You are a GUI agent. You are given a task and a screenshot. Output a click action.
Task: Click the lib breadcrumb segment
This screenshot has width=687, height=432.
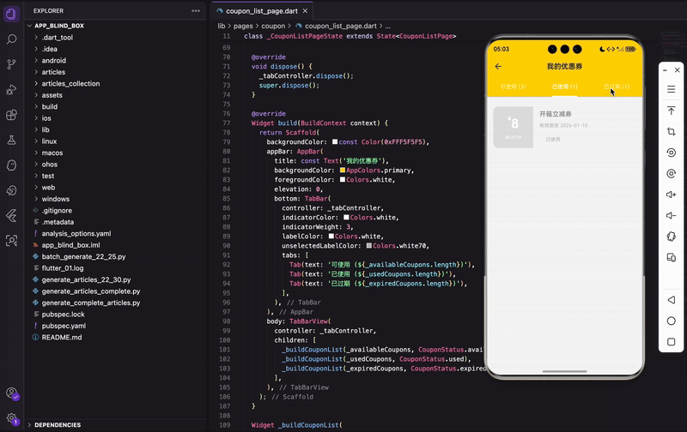click(222, 27)
